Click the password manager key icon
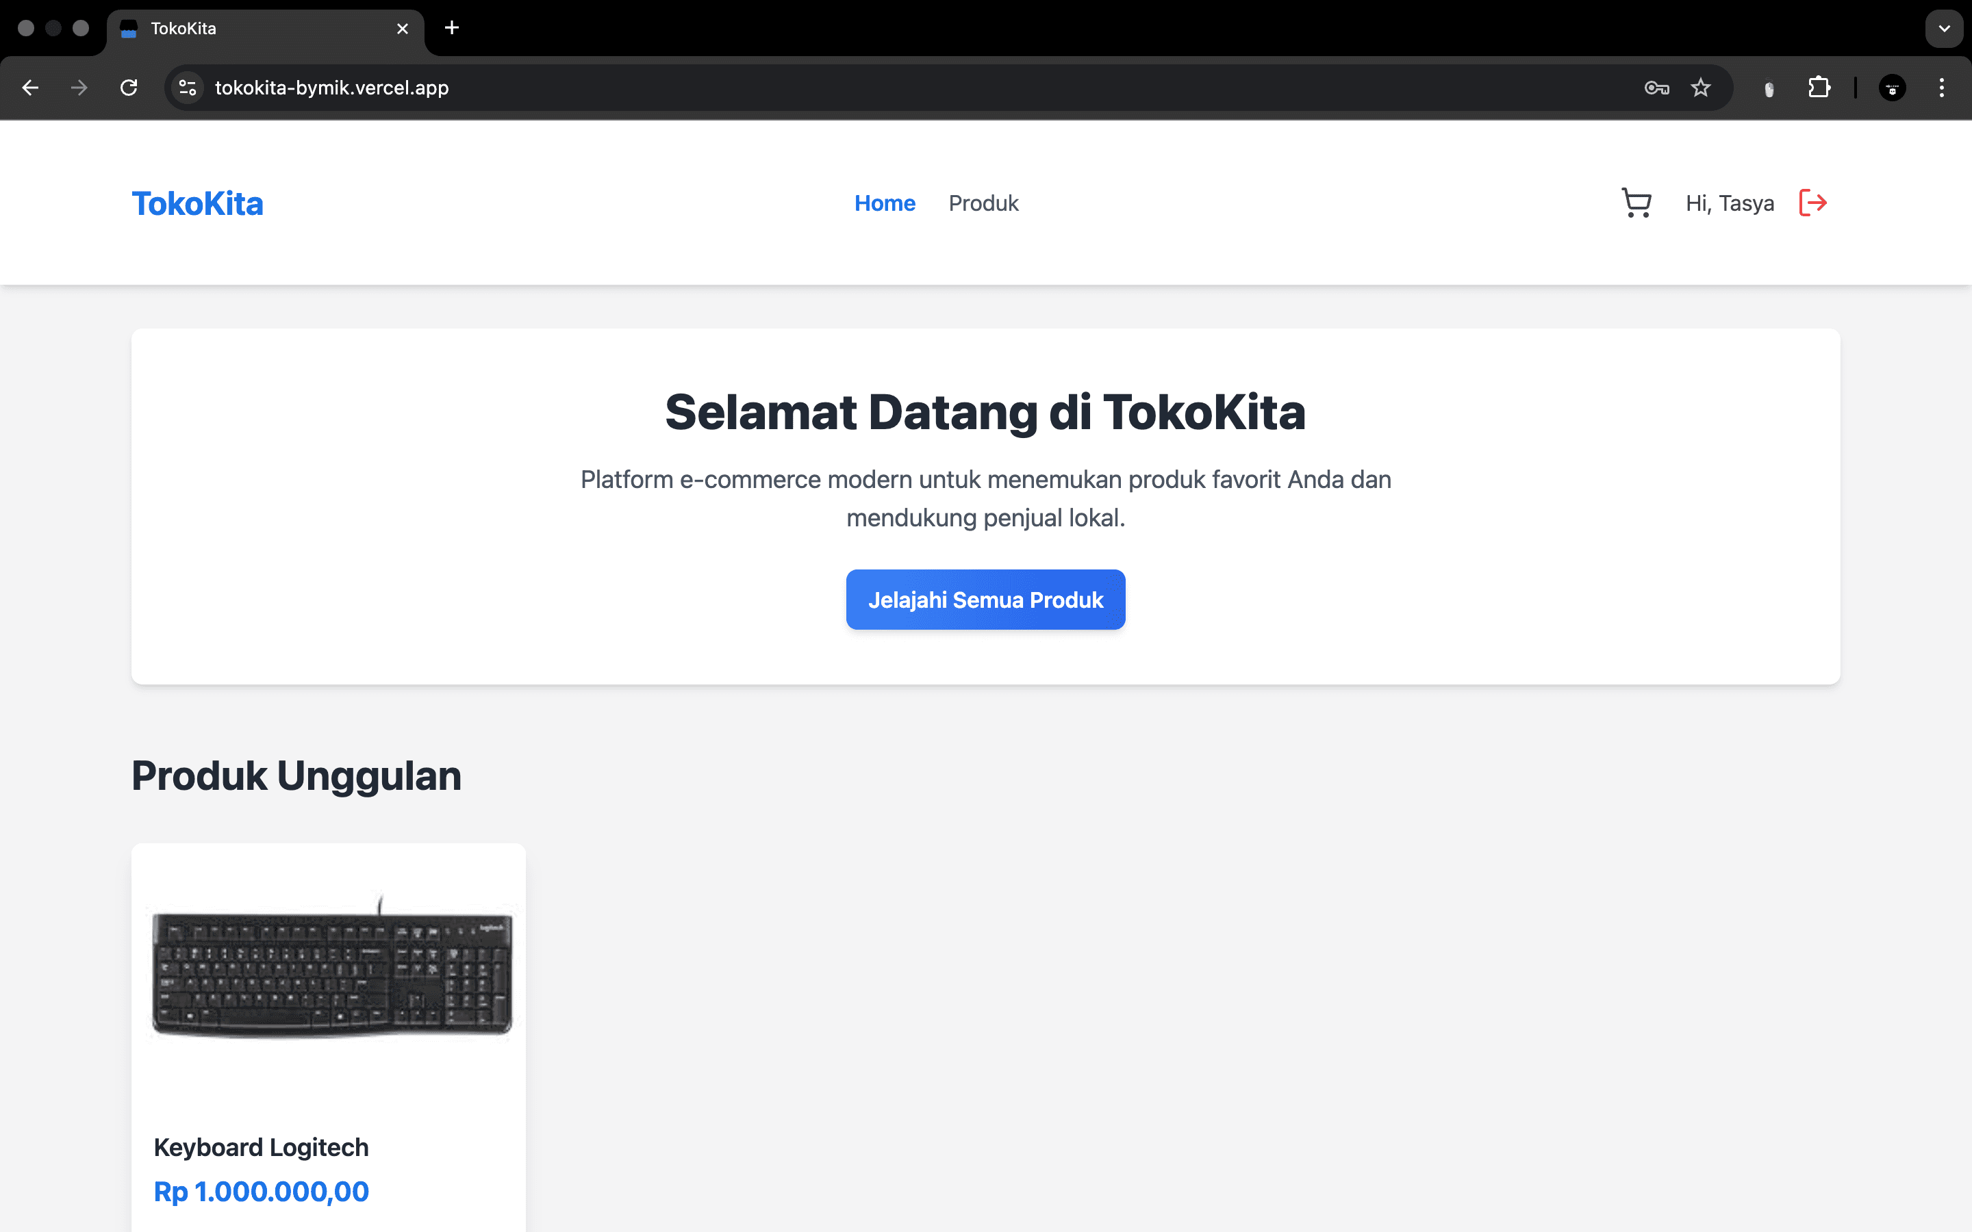 [1656, 87]
